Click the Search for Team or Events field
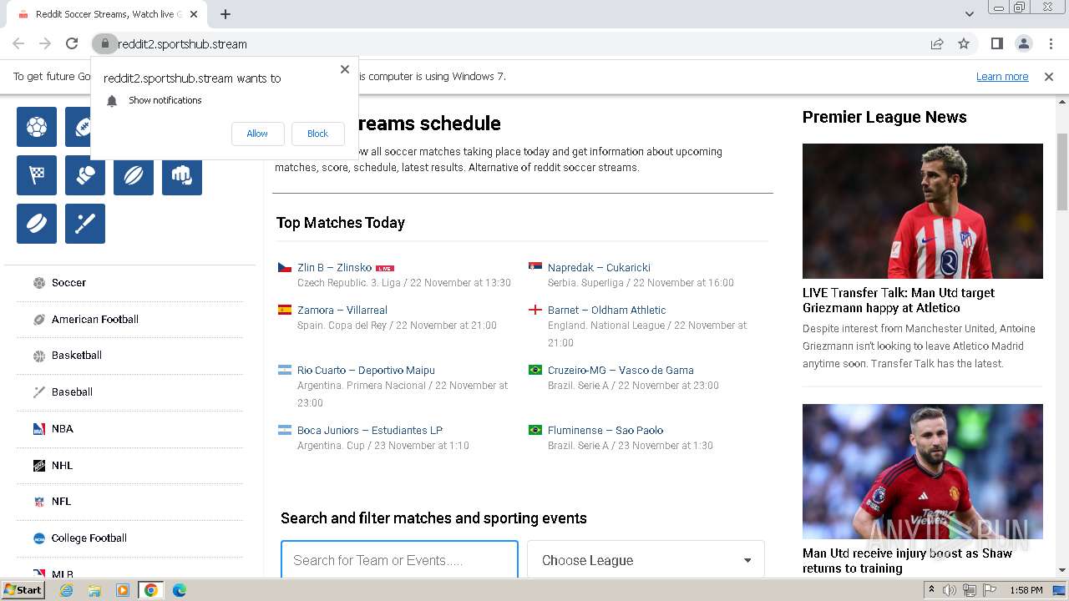This screenshot has height=601, width=1069. point(399,560)
